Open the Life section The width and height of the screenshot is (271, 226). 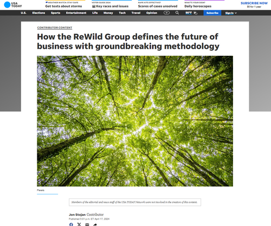pyautogui.click(x=95, y=13)
